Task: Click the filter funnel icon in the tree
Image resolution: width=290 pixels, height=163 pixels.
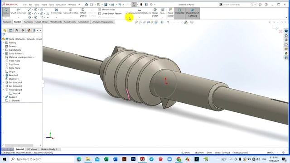Action: [4, 35]
